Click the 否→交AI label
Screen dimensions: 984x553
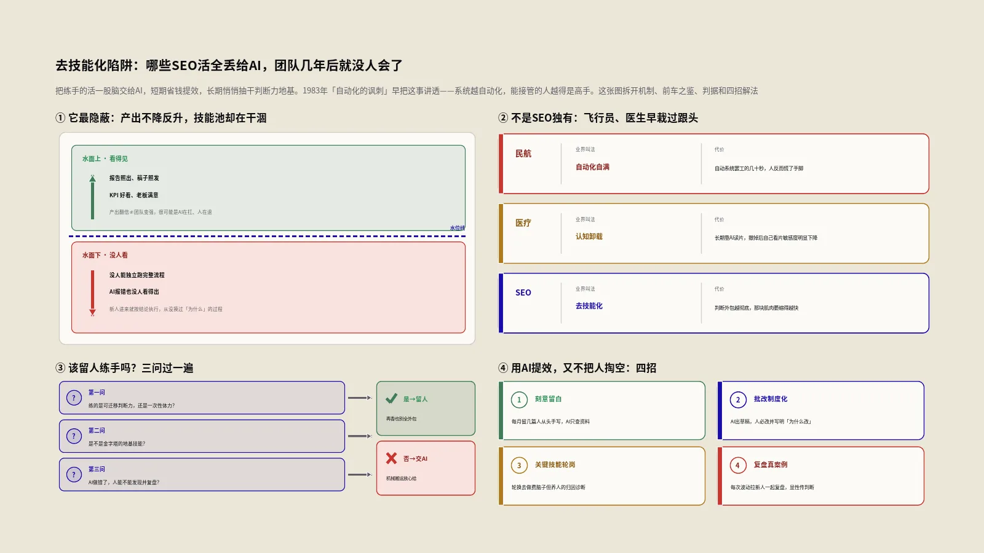[415, 459]
